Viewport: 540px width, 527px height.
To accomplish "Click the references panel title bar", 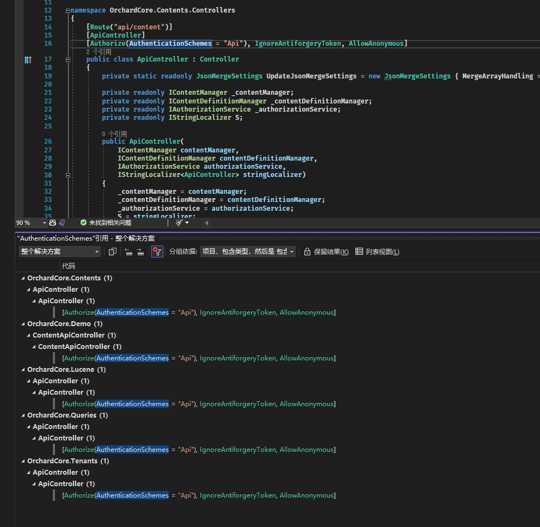I will click(x=278, y=238).
